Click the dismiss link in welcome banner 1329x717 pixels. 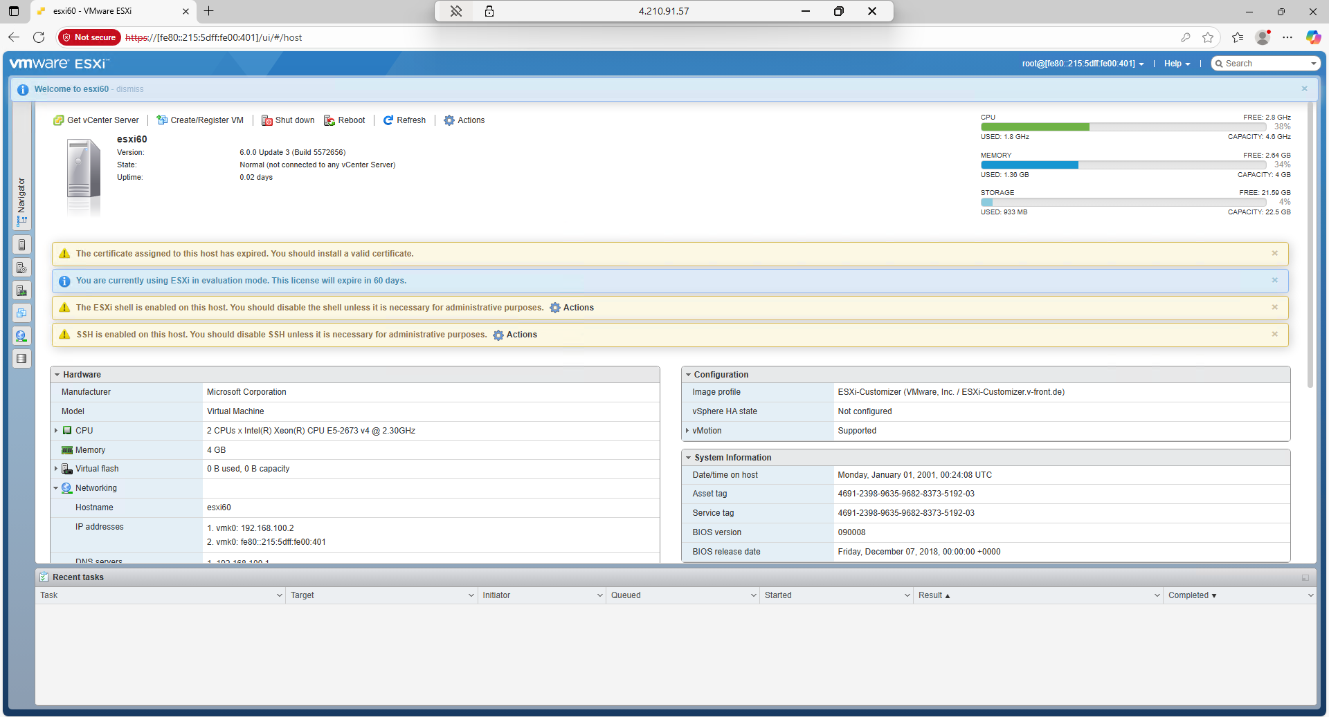pyautogui.click(x=130, y=89)
